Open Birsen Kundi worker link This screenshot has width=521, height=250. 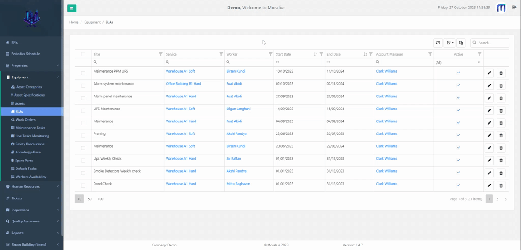coord(236,71)
